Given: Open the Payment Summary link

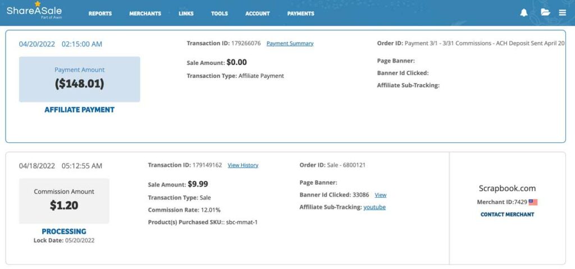Looking at the screenshot, I should point(290,44).
